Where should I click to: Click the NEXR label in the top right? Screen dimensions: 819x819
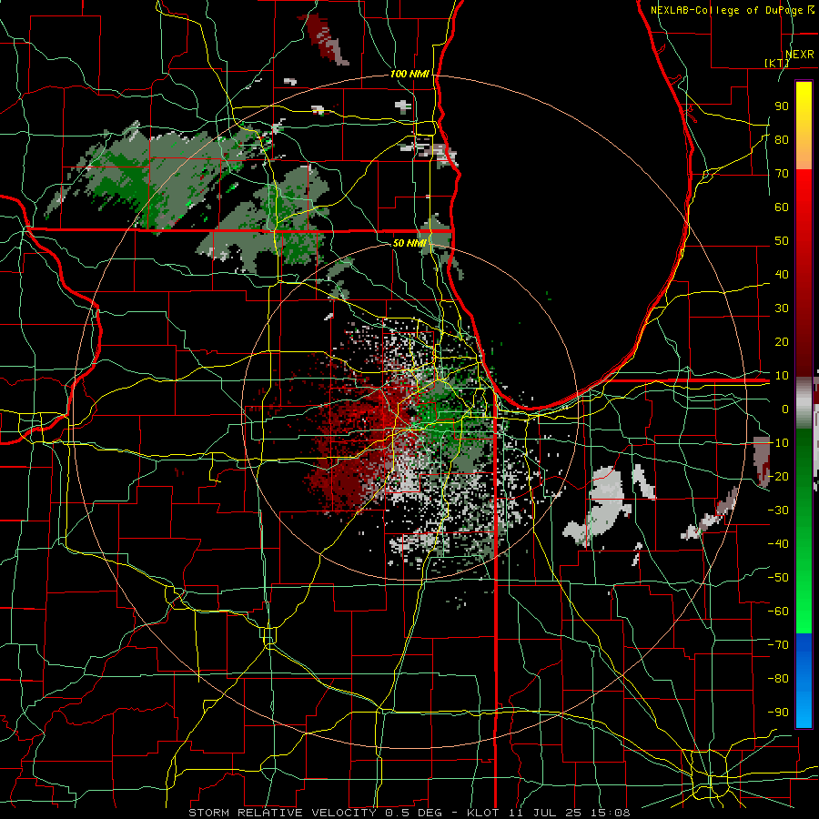(x=800, y=55)
